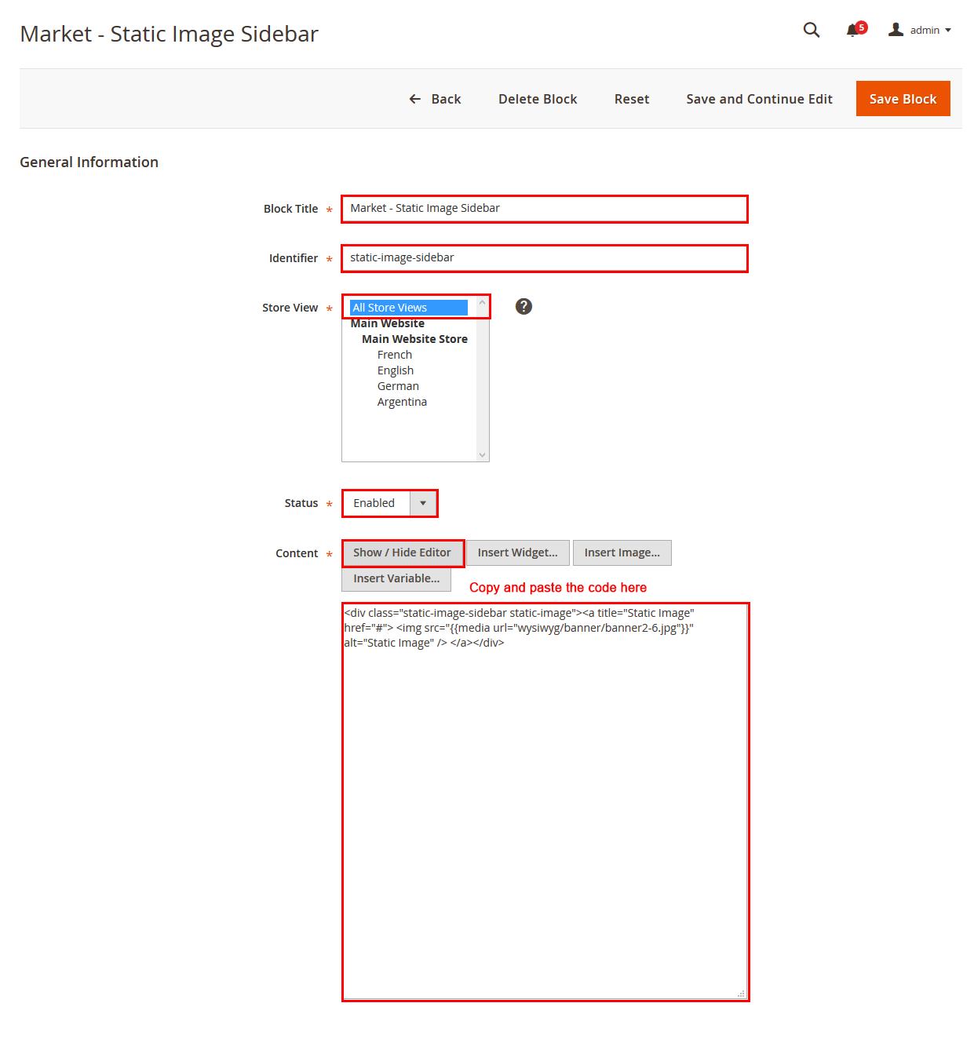The height and width of the screenshot is (1043, 974).
Task: Select French store view
Action: [x=395, y=355]
